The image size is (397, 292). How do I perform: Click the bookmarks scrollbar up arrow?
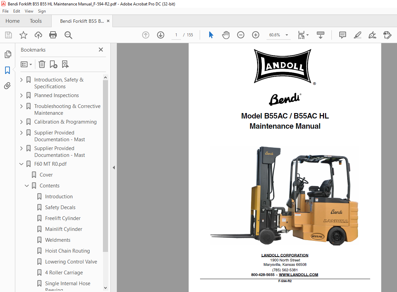pyautogui.click(x=106, y=77)
